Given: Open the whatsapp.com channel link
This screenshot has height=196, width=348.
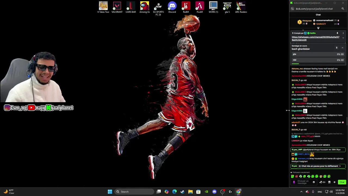Looking at the screenshot, I should click(315, 38).
